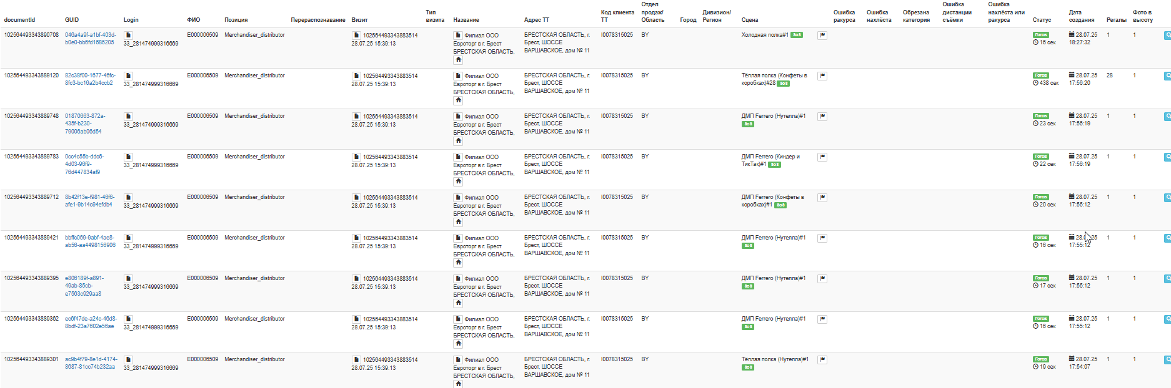This screenshot has width=1171, height=388.
Task: Click Login file icon in row 102564493343889748
Action: pos(128,117)
